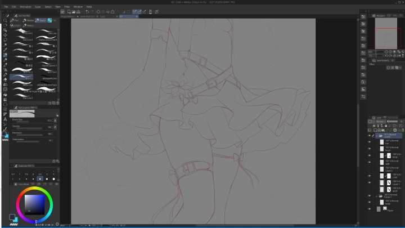Viewport: 405px width, 228px height.
Task: Click the Save icon in command bar
Action: [x=78, y=12]
